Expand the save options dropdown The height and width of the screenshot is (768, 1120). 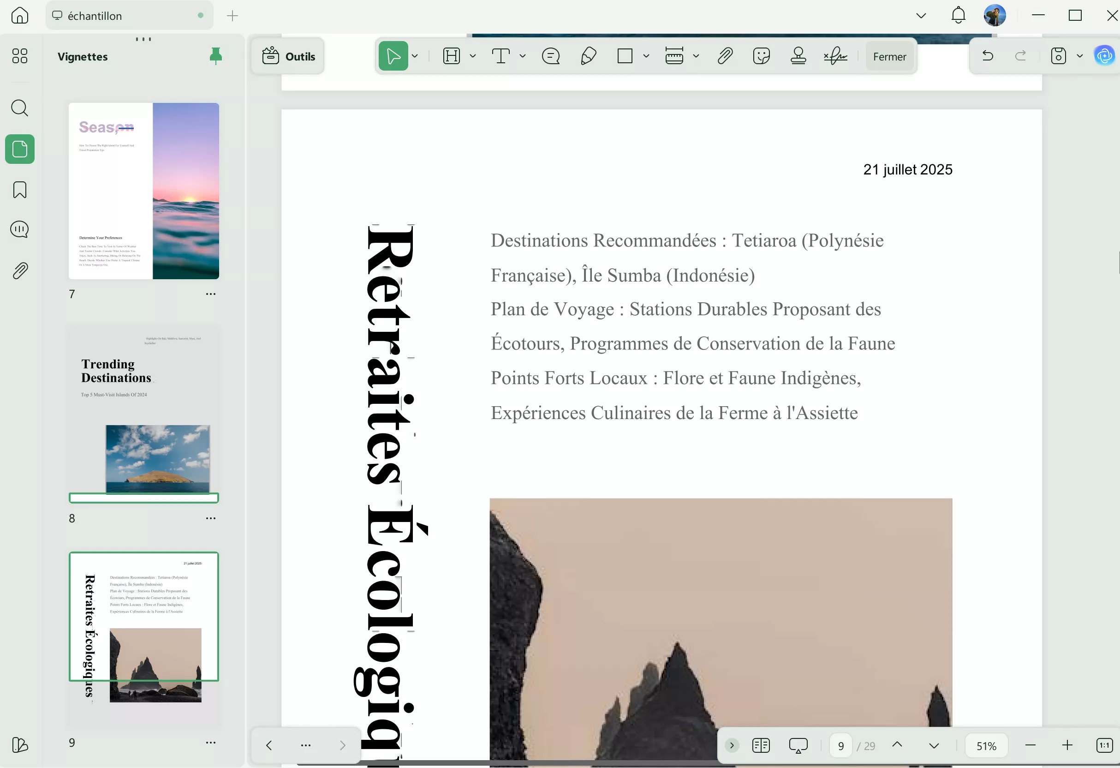pyautogui.click(x=1080, y=55)
